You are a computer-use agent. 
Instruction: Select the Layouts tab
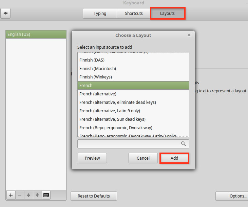click(x=168, y=14)
